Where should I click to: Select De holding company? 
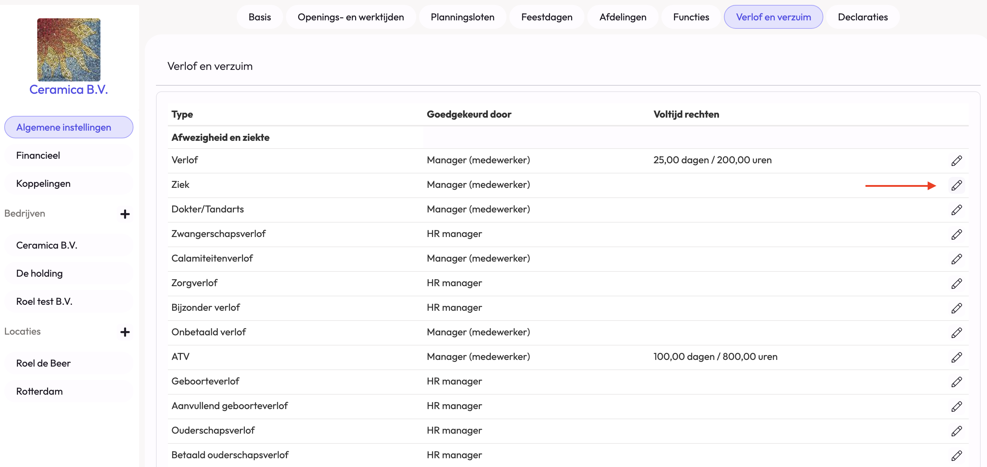[39, 273]
